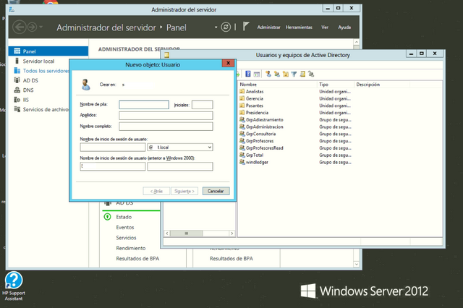Open the UPN domain suffix dropdown
The image size is (463, 308).
click(209, 147)
